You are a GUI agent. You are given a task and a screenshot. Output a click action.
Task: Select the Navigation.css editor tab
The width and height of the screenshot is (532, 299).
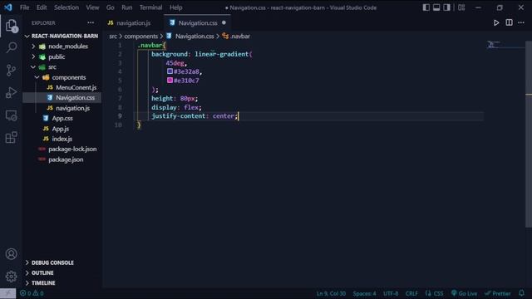(x=198, y=22)
